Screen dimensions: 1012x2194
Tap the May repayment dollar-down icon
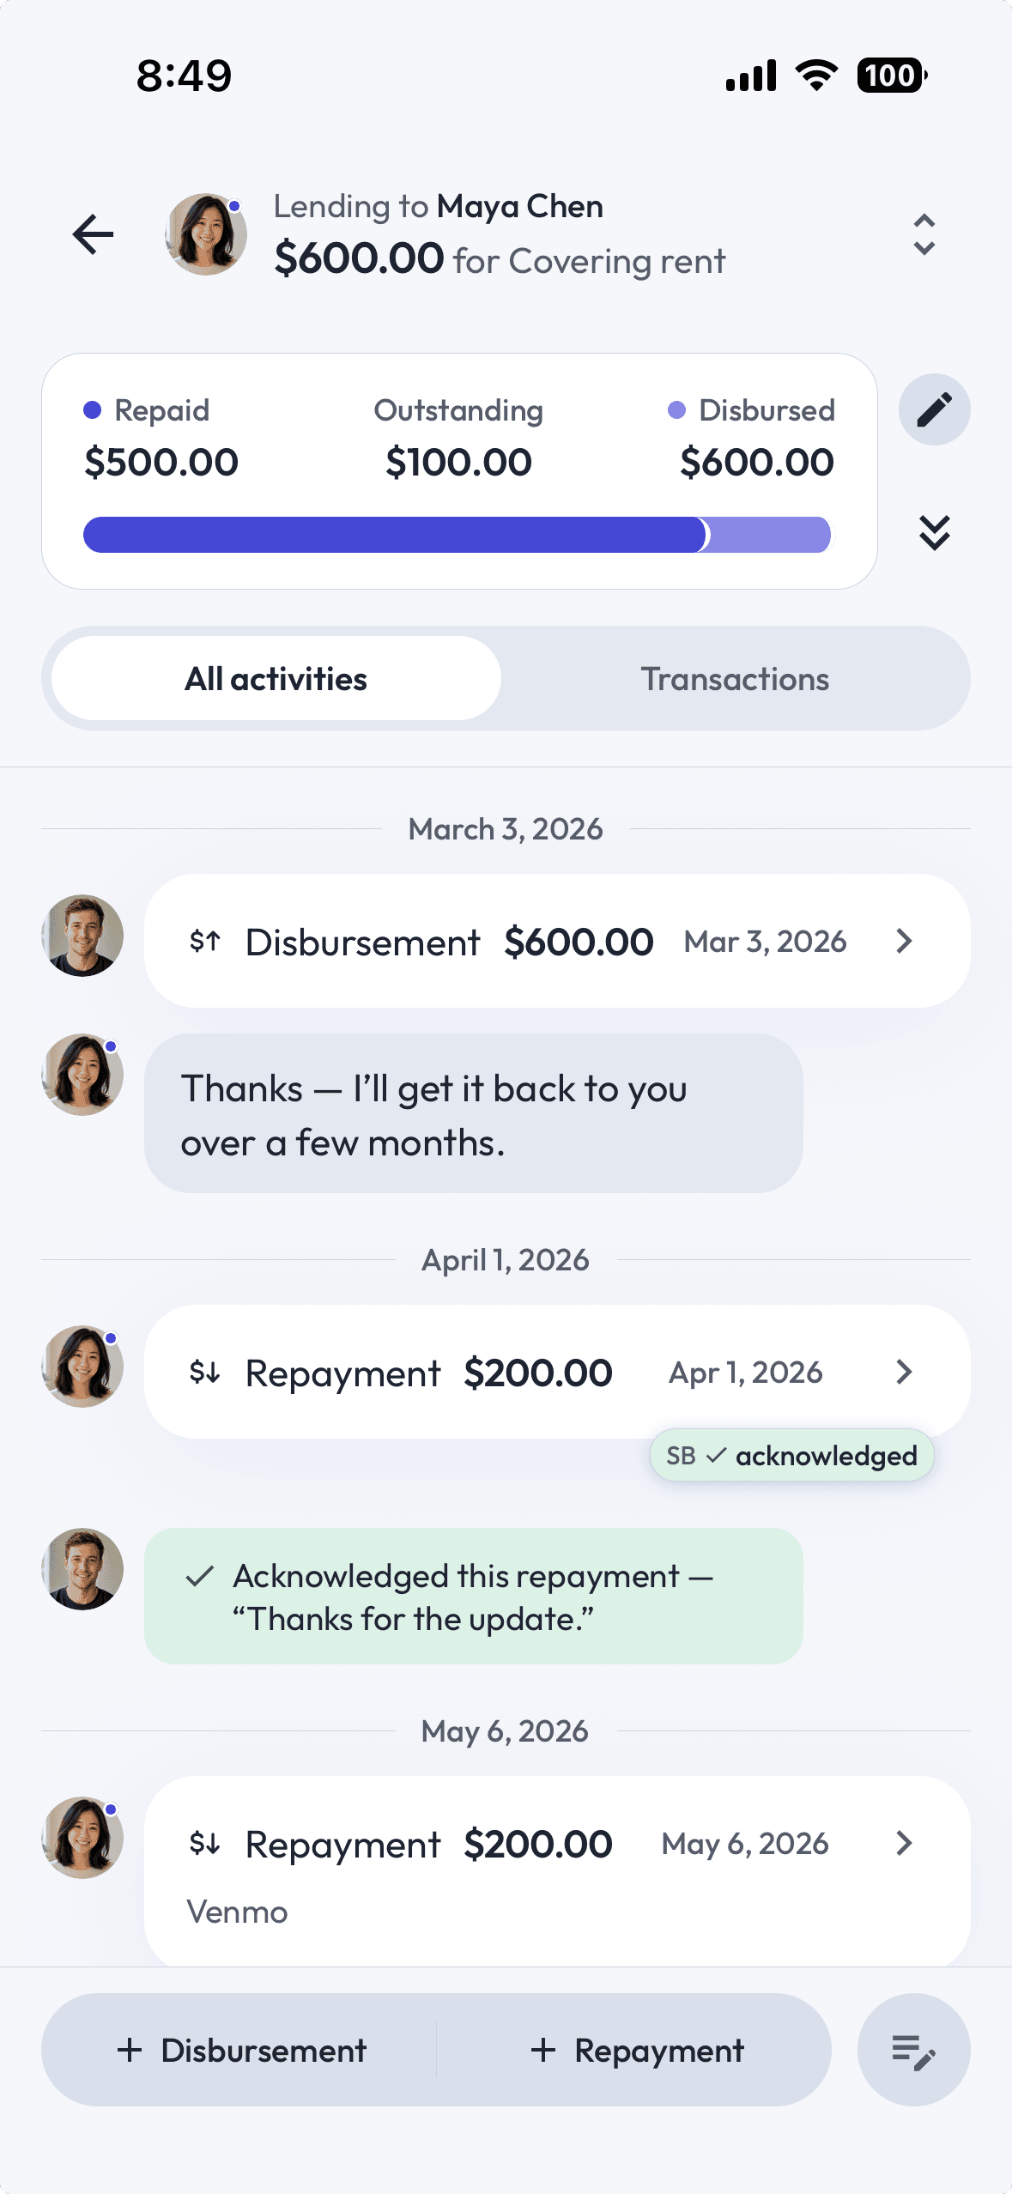205,1843
